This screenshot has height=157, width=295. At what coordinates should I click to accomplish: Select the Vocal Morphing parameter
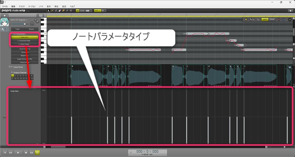pos(25,49)
